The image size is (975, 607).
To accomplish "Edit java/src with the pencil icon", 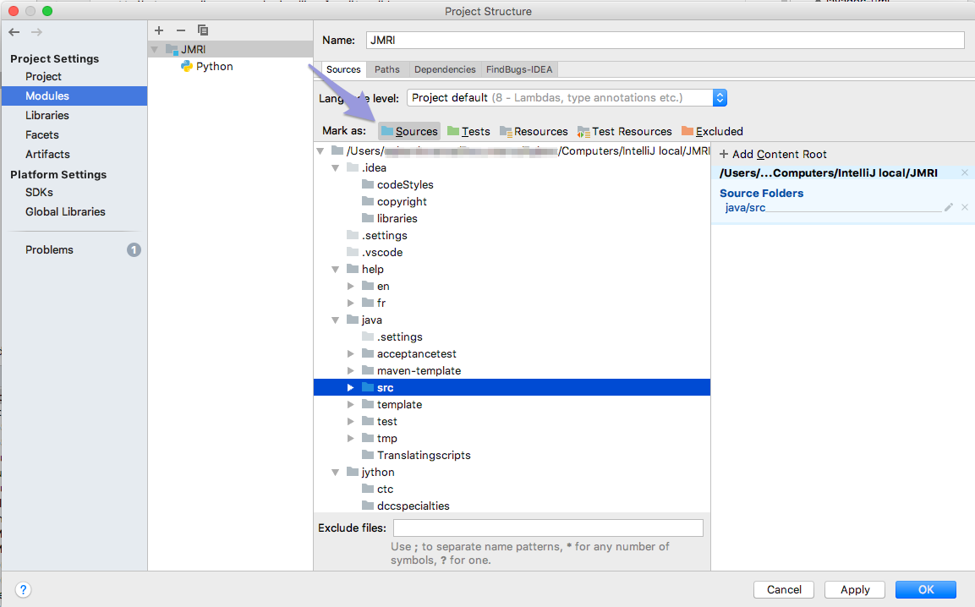I will (x=948, y=206).
